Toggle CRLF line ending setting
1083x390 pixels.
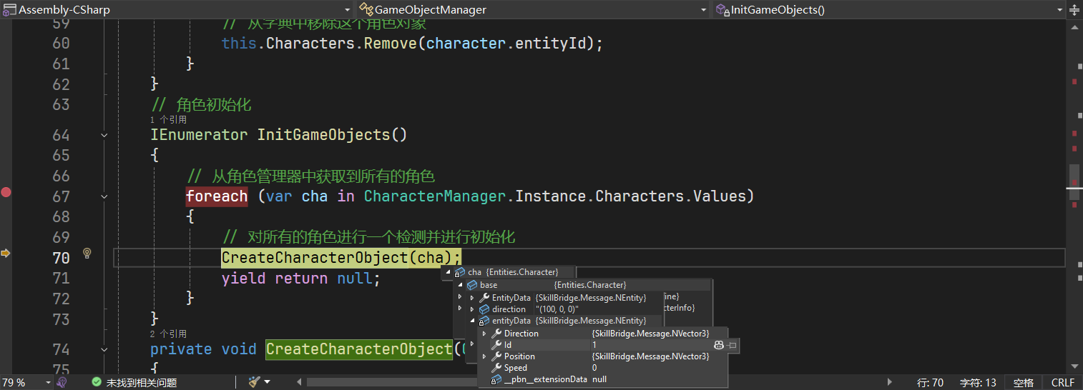(x=1062, y=383)
